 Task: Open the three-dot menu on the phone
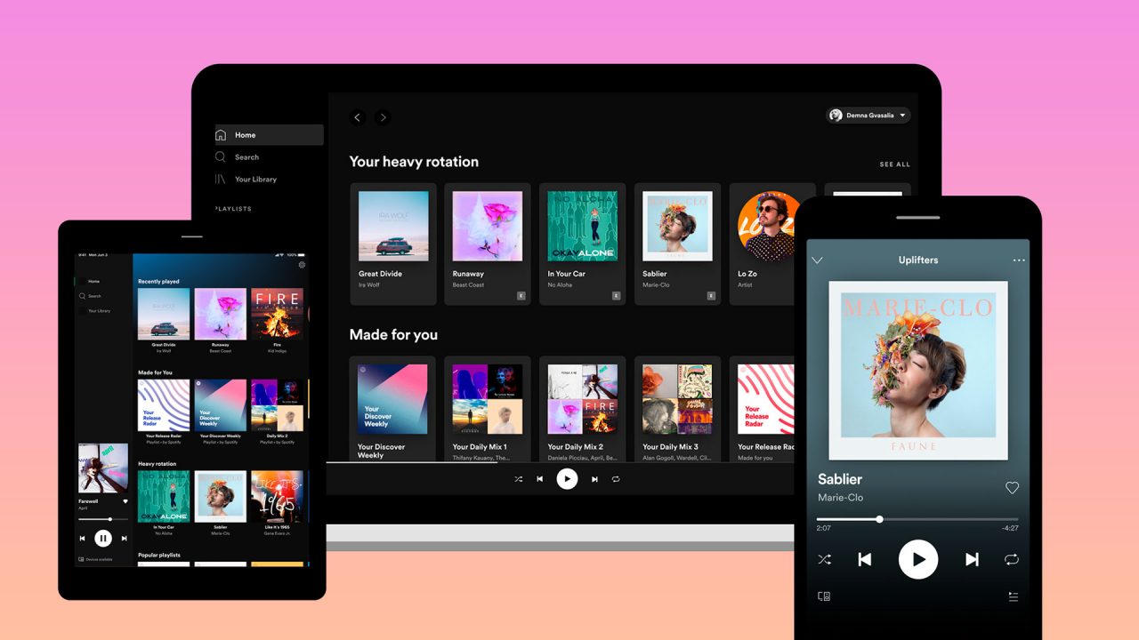coord(1019,260)
